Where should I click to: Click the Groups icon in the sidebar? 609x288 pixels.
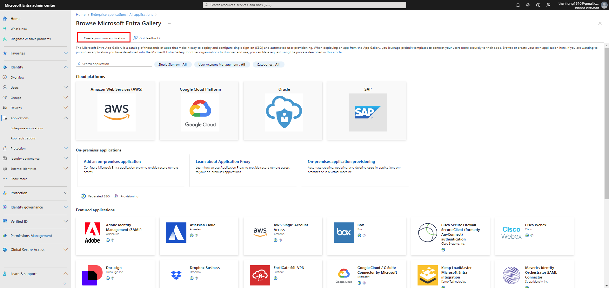[x=5, y=98]
